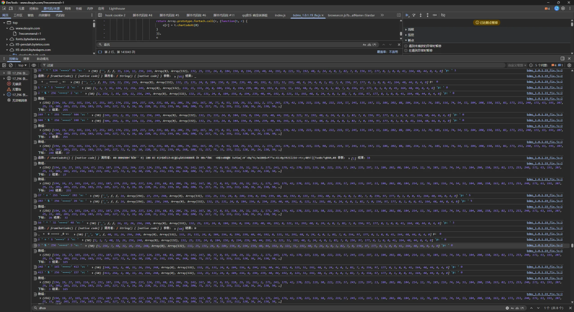Toggle the console sidebar panel icon
574x312 pixels.
coord(4,66)
